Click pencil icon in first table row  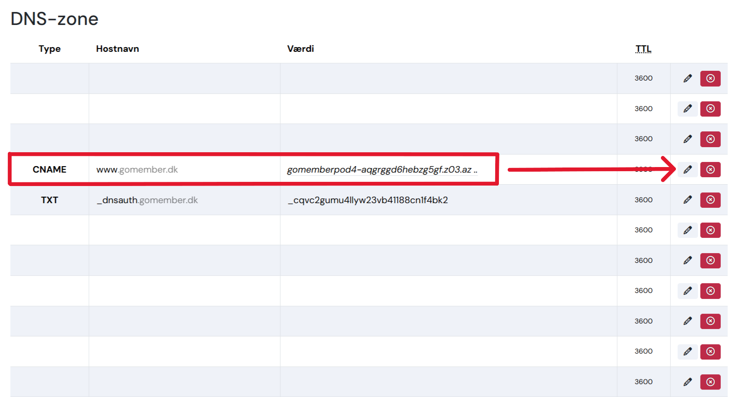coord(687,78)
